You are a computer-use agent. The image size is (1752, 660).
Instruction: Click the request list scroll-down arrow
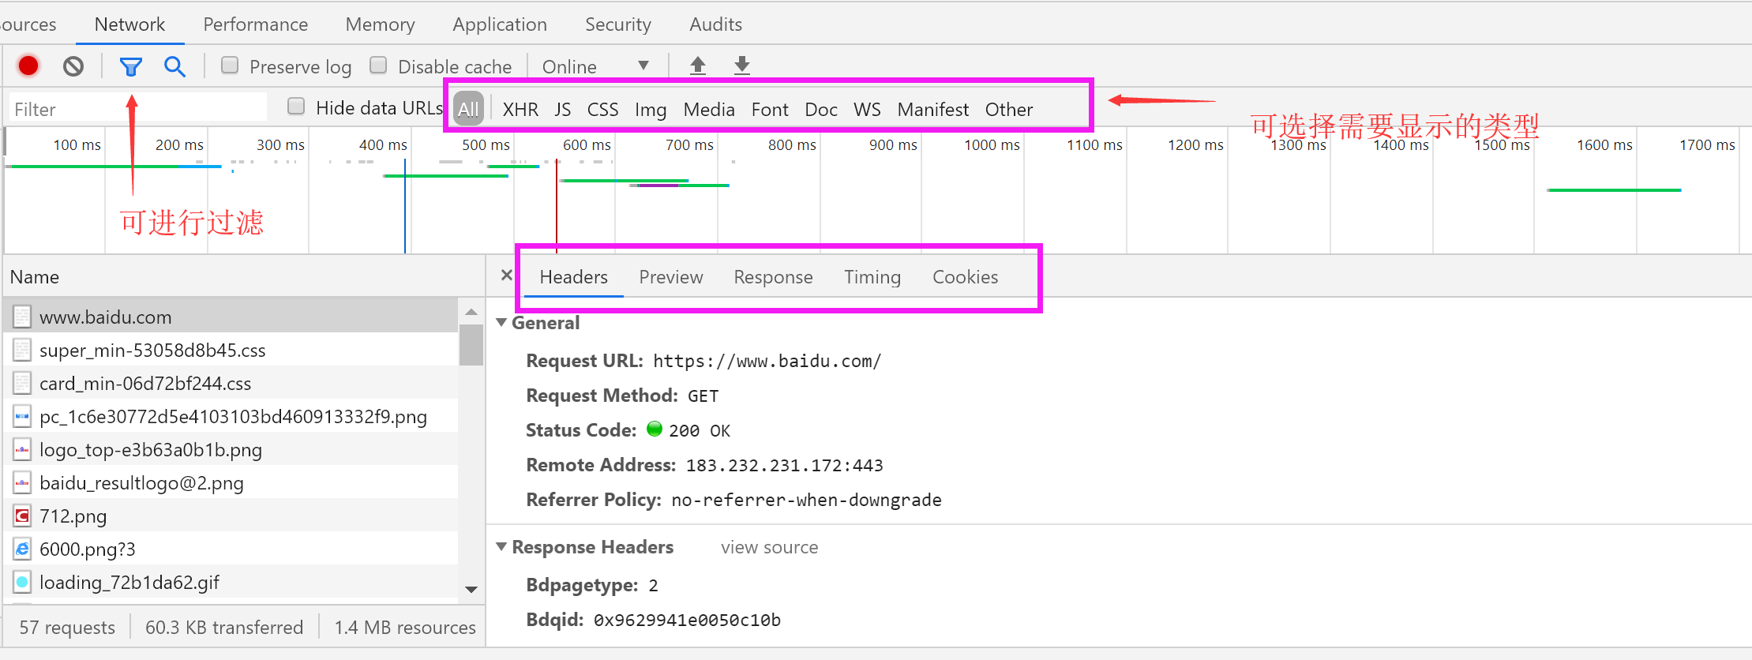coord(471,589)
